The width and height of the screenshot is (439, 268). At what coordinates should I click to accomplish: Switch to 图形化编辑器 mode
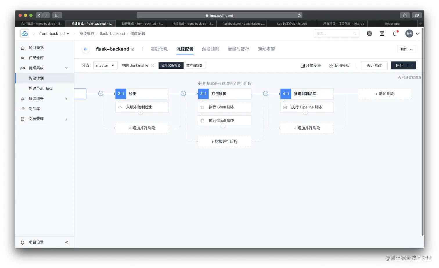click(x=171, y=66)
